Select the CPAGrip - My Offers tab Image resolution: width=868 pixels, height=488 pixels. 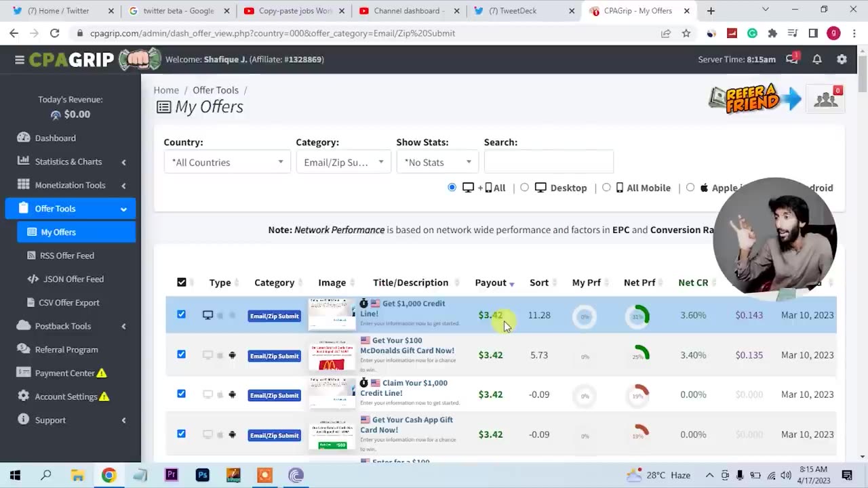641,11
